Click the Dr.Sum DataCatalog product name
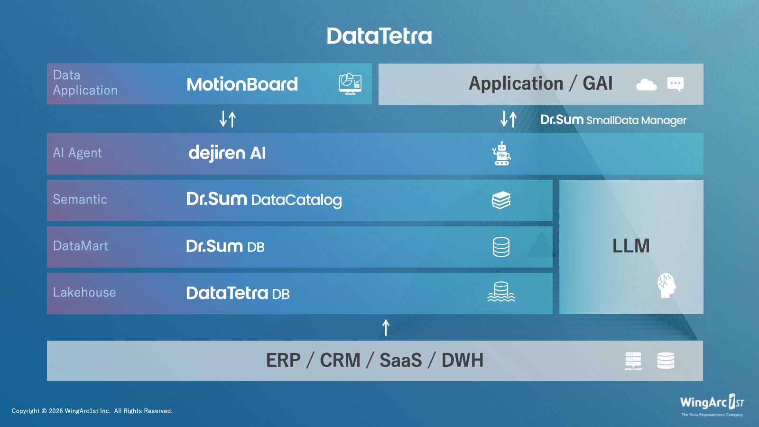 point(264,200)
